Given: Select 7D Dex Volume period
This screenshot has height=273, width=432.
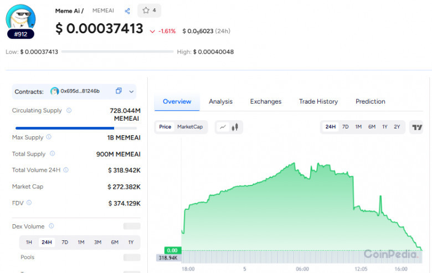Looking at the screenshot, I should click(65, 242).
